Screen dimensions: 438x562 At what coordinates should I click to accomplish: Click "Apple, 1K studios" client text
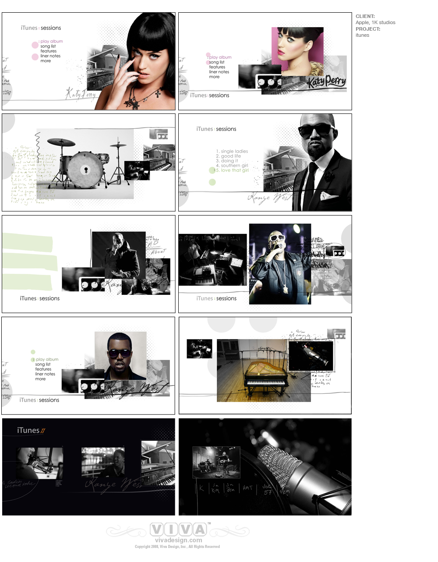coord(375,22)
